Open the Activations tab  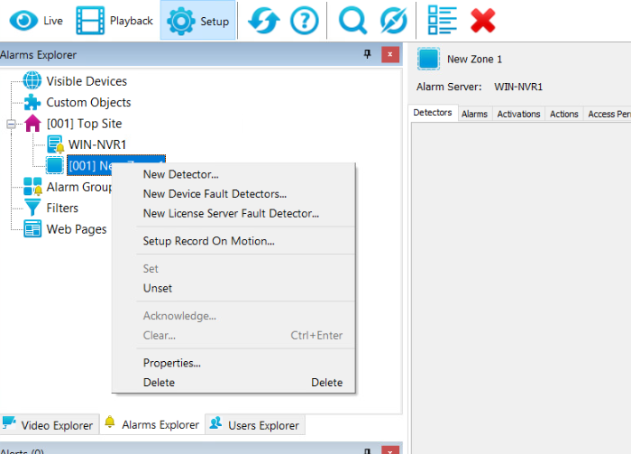tap(518, 114)
